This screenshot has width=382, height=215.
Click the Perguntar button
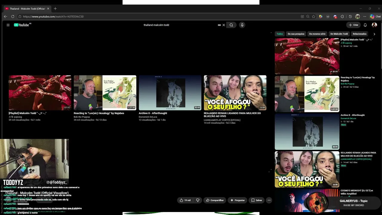[237, 200]
